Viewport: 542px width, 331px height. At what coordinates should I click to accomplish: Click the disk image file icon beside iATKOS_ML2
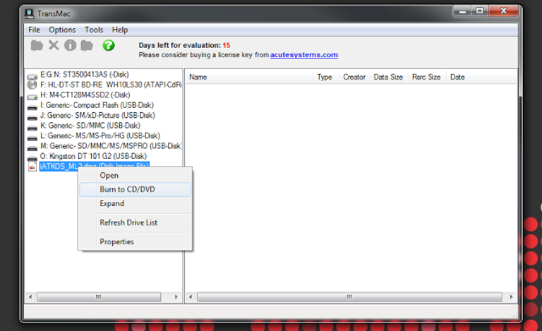[32, 167]
